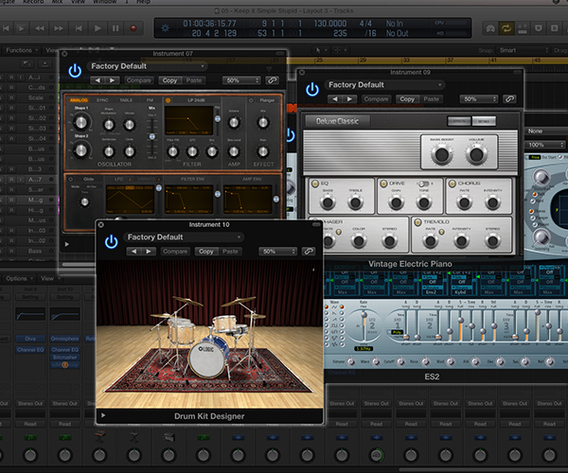Toggle power button on Instrument 07 plugin
Viewport: 568px width, 473px height.
tap(74, 71)
